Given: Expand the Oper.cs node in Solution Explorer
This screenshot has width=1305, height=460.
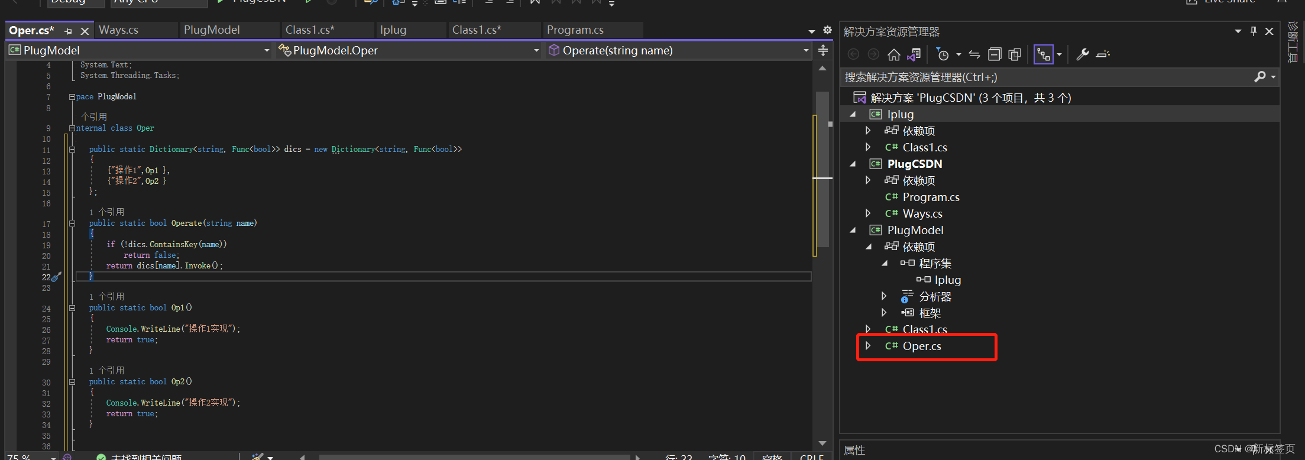Looking at the screenshot, I should pos(868,346).
